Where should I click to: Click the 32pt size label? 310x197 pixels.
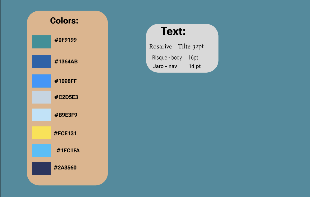[x=198, y=46]
